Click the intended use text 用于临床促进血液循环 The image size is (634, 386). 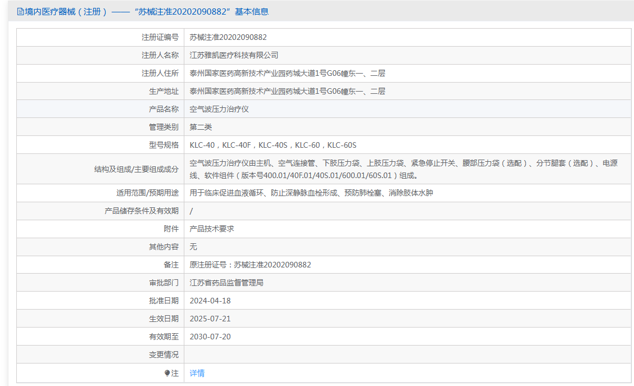click(311, 193)
